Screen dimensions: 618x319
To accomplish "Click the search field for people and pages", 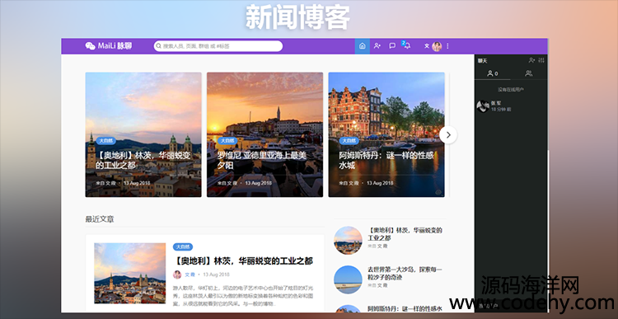I will point(218,46).
